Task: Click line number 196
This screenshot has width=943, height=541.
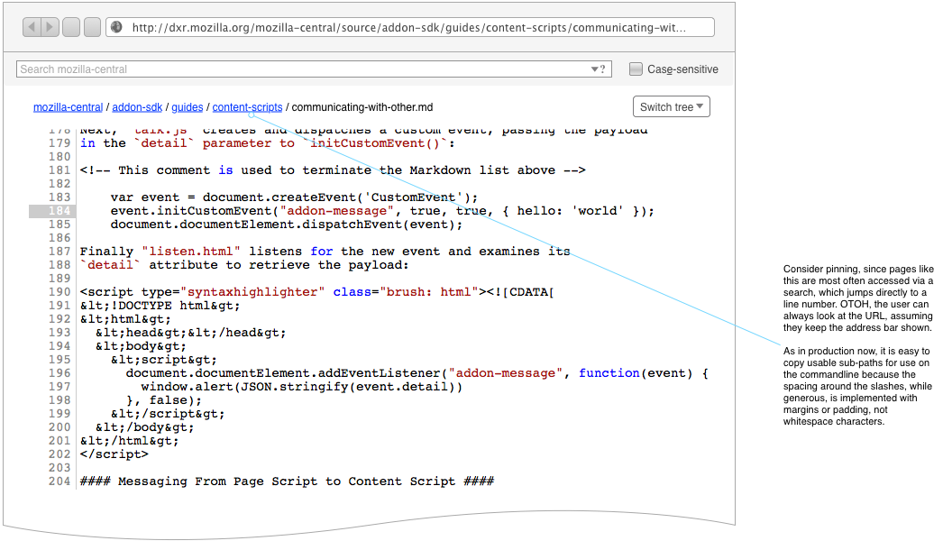Action: (60, 373)
